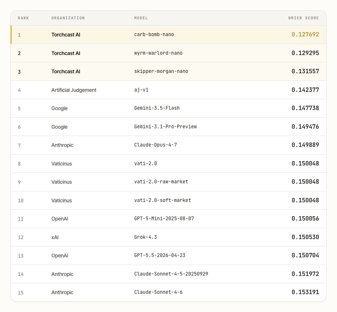Click the Brier score 0.150704

click(305, 255)
